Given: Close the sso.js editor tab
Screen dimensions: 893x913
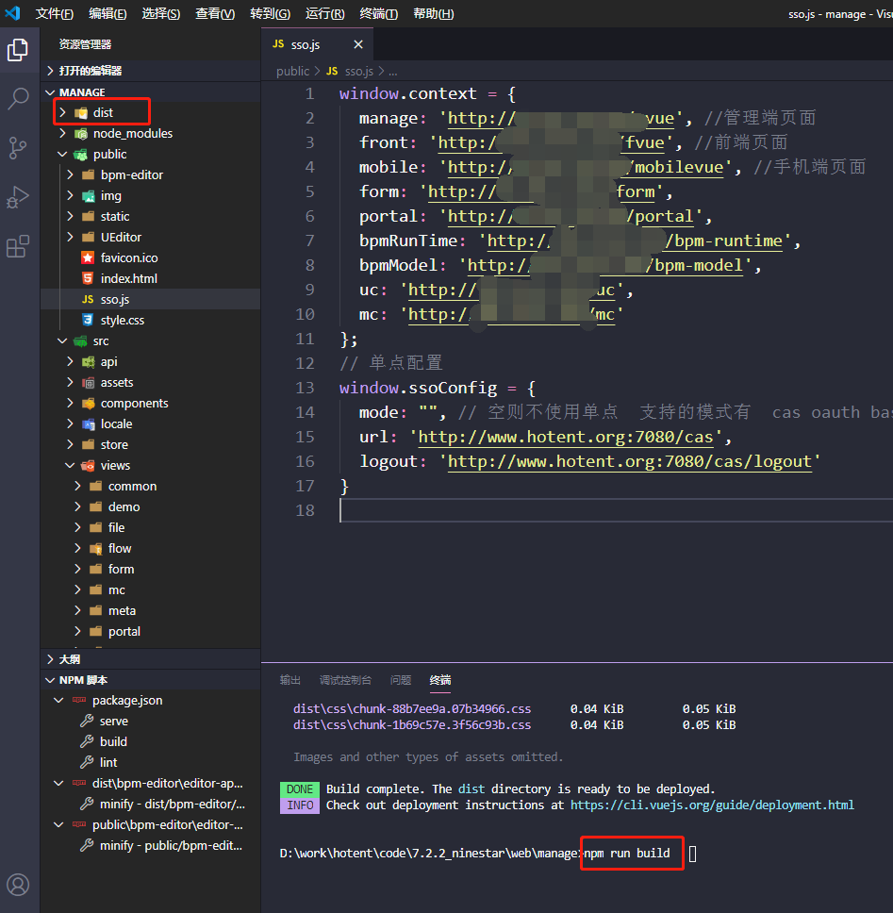Looking at the screenshot, I should (358, 44).
